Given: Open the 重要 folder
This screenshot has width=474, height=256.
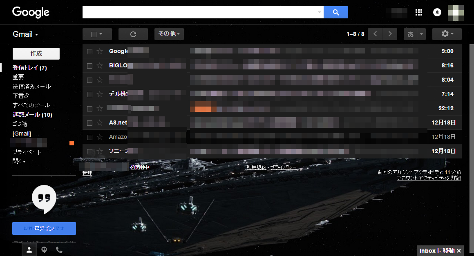Looking at the screenshot, I should point(18,77).
